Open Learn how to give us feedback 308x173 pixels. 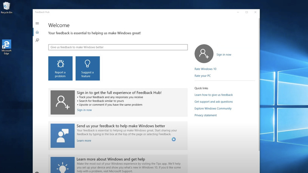pos(214,95)
